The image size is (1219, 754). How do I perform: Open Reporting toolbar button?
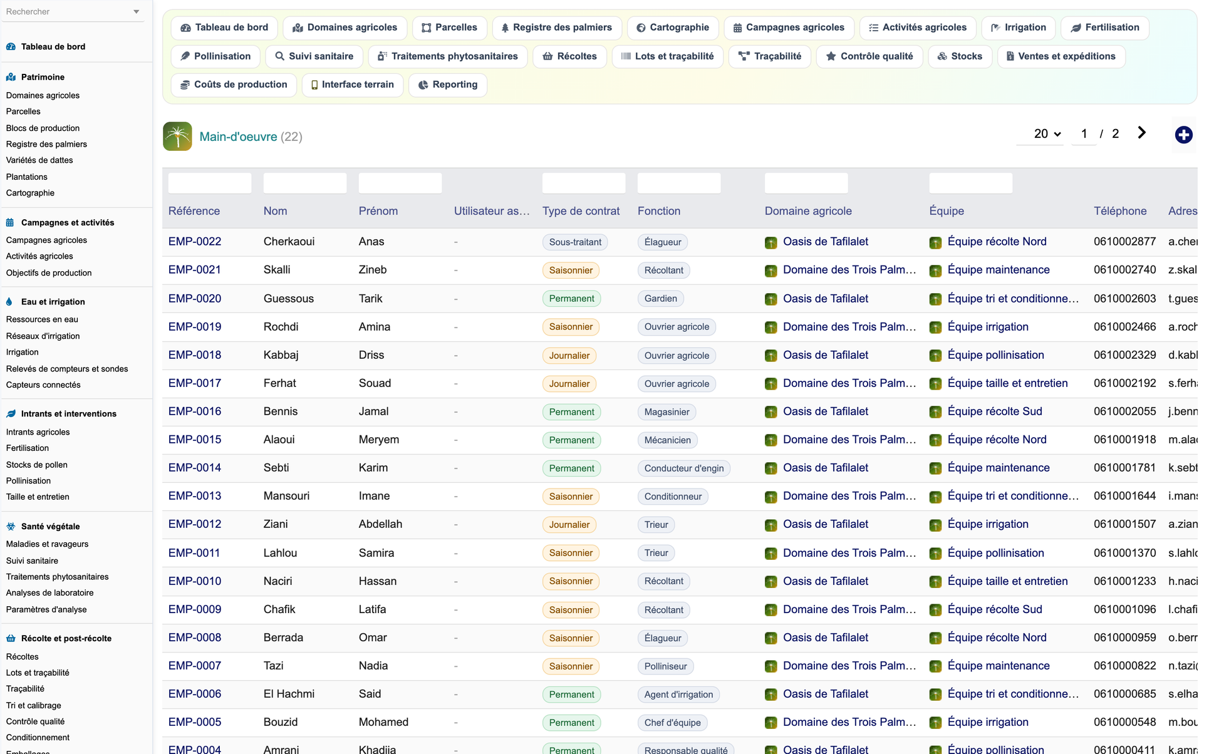[x=448, y=85]
